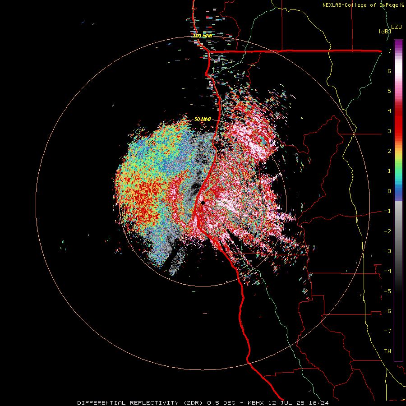Click the KBHX station identifier in caption
The image size is (406, 406).
tap(256, 403)
